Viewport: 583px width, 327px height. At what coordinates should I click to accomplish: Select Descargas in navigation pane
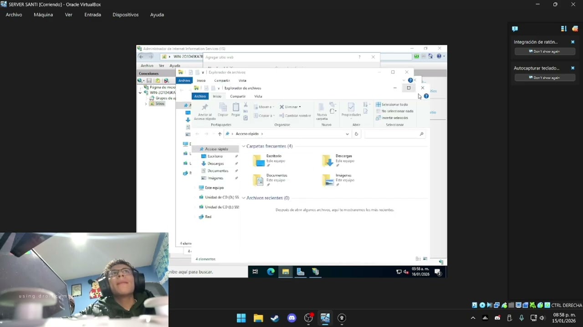coord(215,163)
